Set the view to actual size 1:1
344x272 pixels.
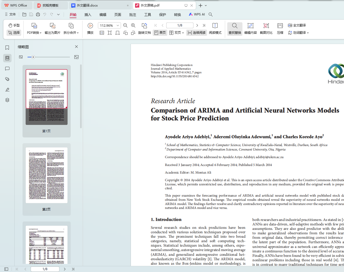coord(102,33)
